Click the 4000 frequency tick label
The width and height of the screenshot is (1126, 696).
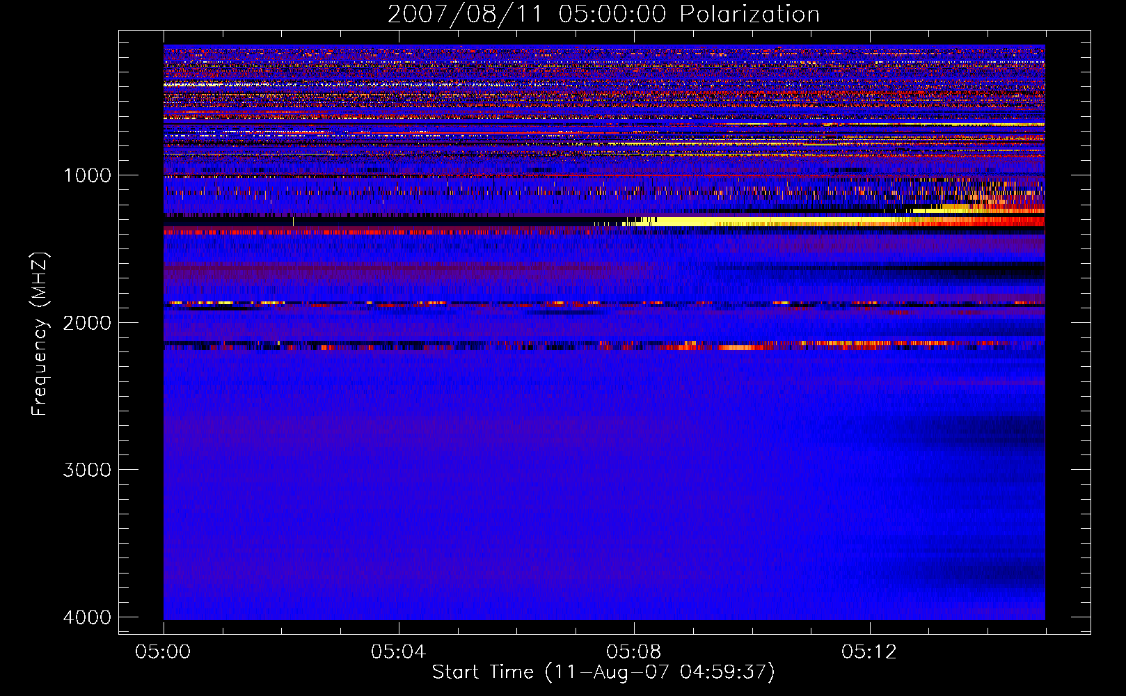[87, 617]
